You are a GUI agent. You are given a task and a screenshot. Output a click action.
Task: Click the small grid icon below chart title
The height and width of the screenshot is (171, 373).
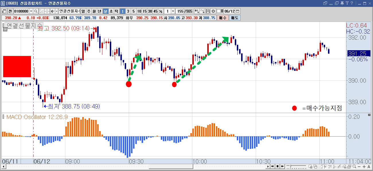(x=5, y=29)
